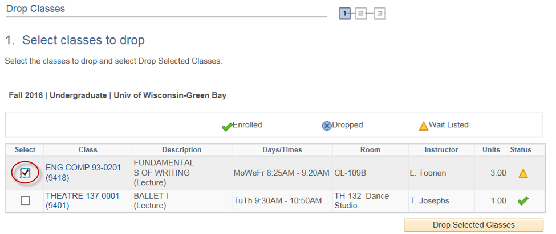Click the Class column header

tap(88, 149)
